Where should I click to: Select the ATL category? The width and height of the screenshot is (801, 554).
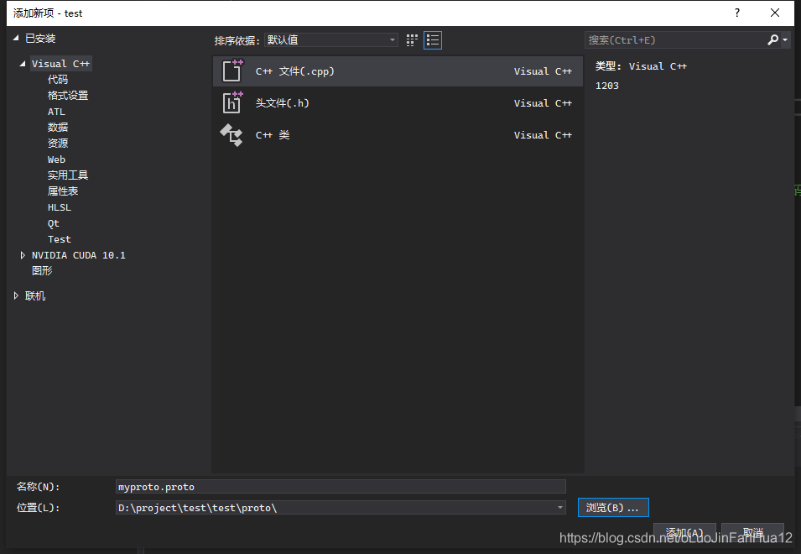click(x=56, y=112)
